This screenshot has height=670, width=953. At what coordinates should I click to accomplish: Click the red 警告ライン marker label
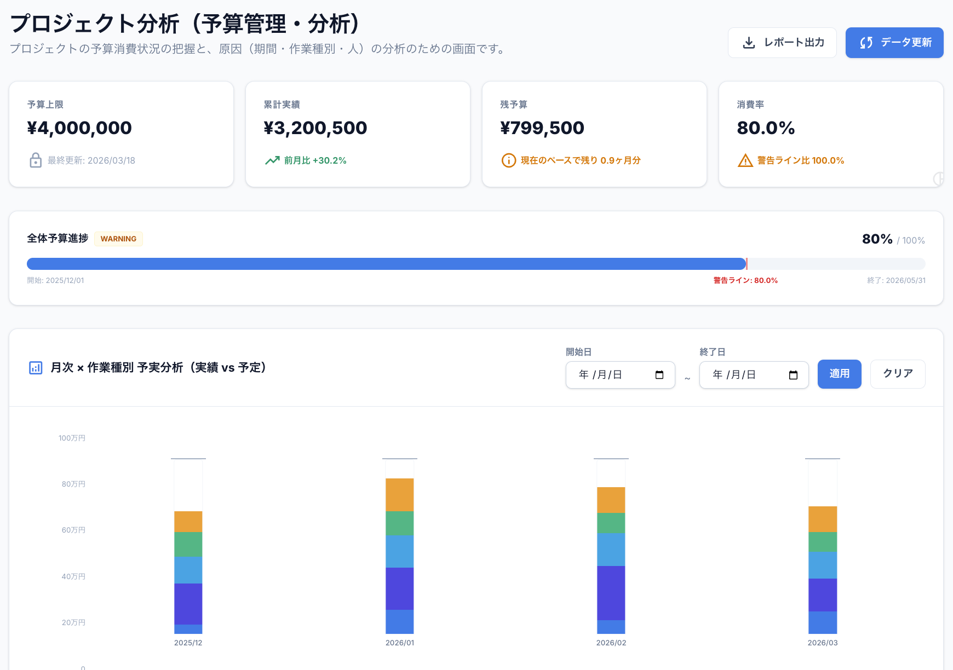[x=745, y=280]
